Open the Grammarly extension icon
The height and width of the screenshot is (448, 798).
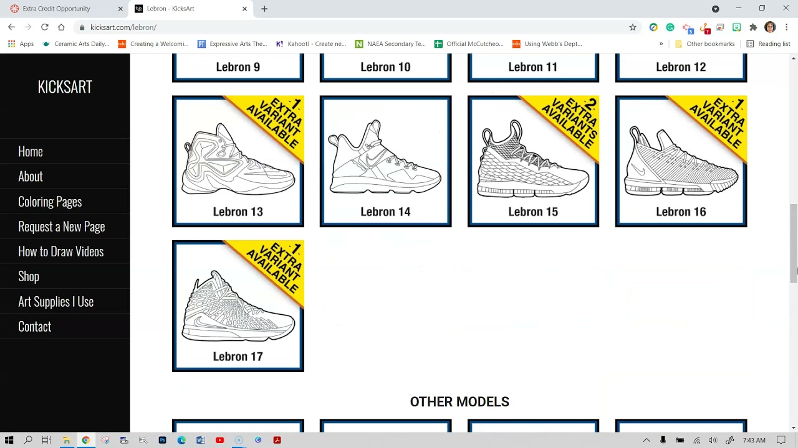click(x=670, y=27)
